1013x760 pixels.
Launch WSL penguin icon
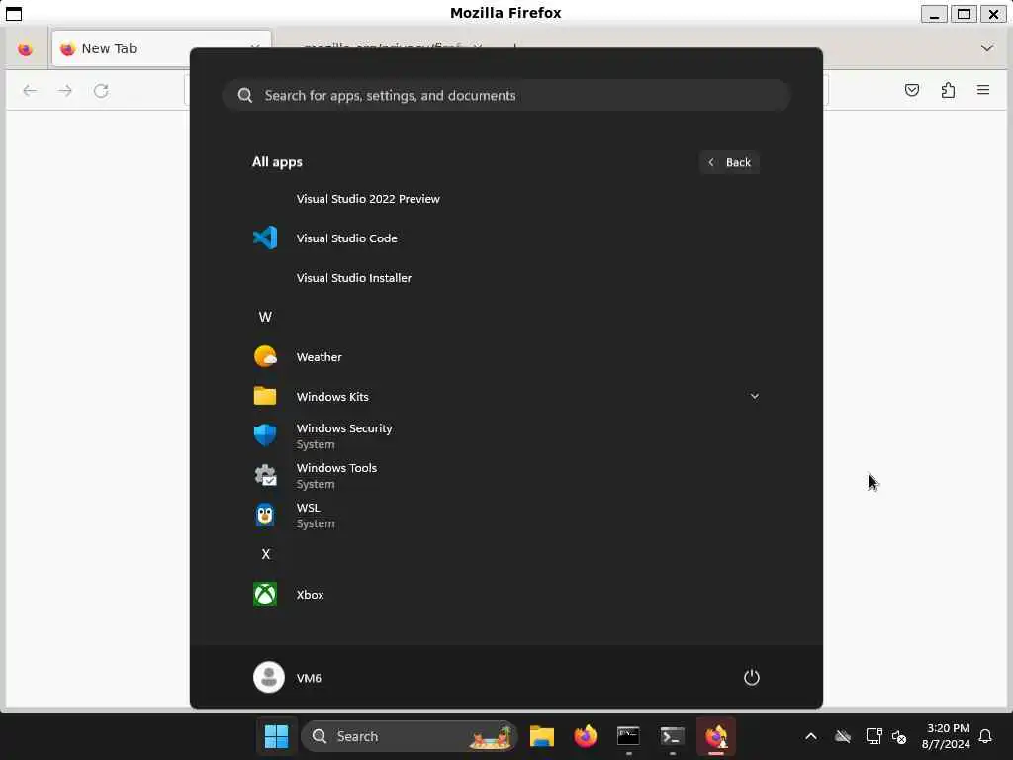click(265, 515)
